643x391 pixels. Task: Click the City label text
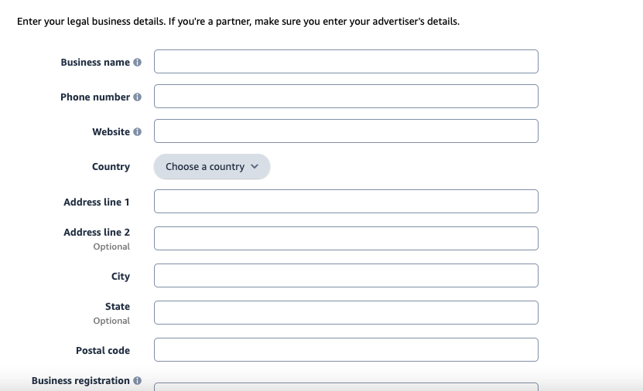pyautogui.click(x=121, y=277)
